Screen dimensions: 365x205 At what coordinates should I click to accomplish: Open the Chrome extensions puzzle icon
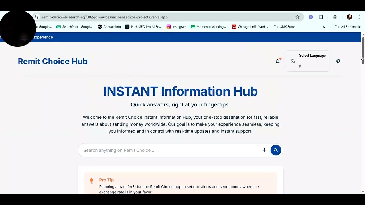pyautogui.click(x=321, y=17)
